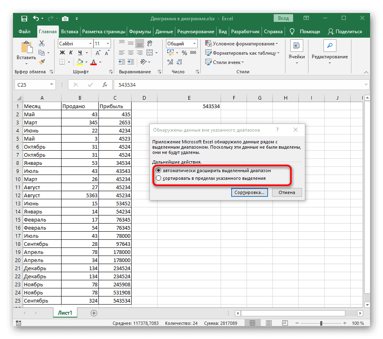Click the Cut scissors icon

[x=41, y=44]
